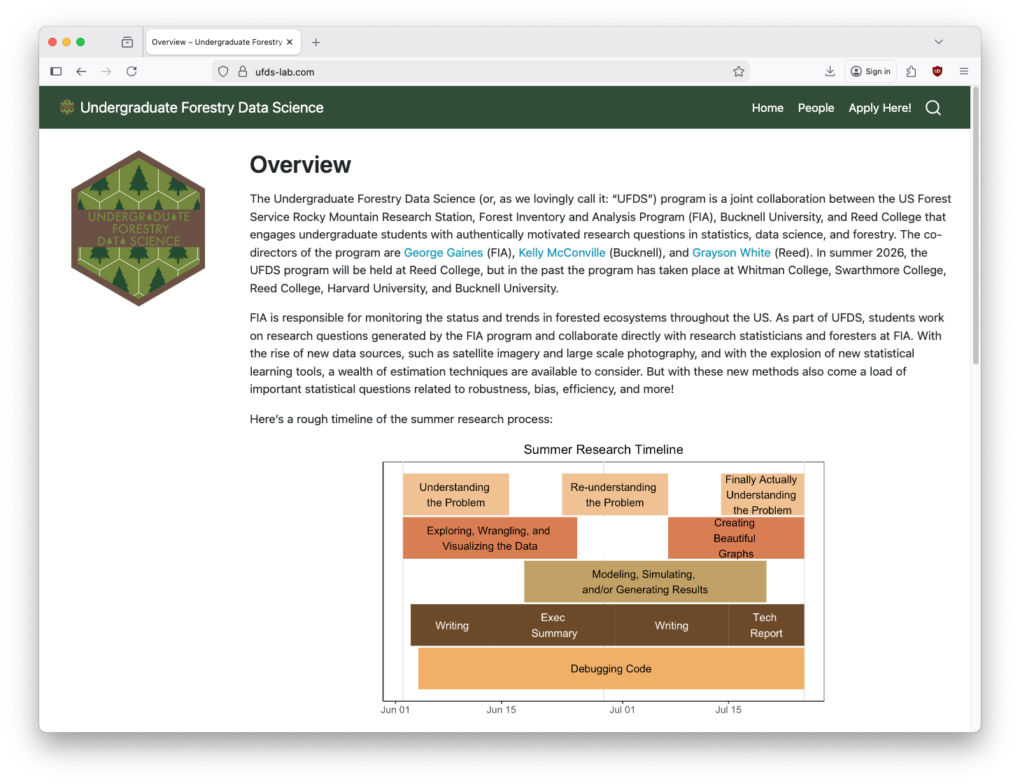Open a new tab with plus button

(316, 43)
